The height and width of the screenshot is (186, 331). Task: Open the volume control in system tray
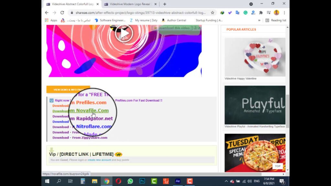(x=250, y=181)
